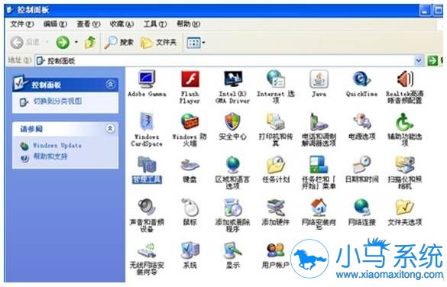447x287 pixels.
Task: Toggle the 文件夹 pane button
Action: click(x=159, y=43)
